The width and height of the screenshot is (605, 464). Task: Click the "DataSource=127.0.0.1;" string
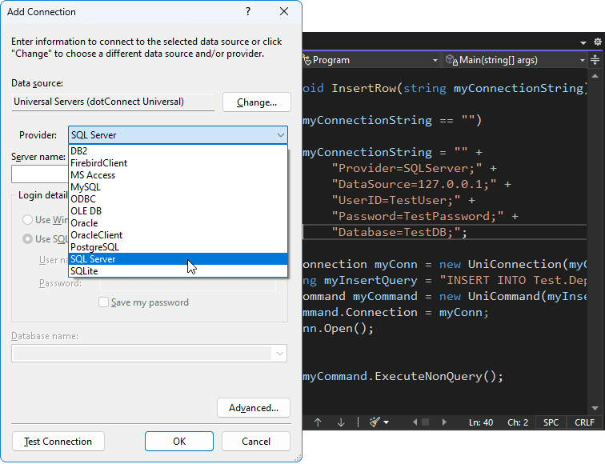coord(414,184)
